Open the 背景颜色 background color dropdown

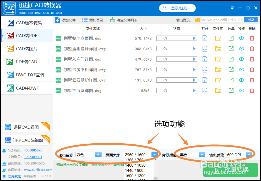point(202,155)
